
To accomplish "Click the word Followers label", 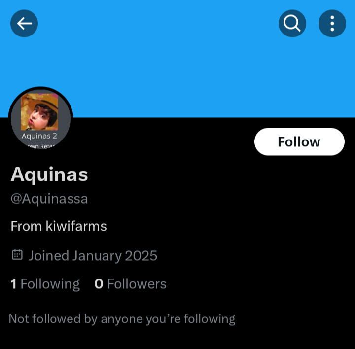I will [x=137, y=284].
